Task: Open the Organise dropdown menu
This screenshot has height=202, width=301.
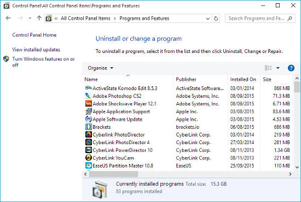Action: [x=100, y=68]
